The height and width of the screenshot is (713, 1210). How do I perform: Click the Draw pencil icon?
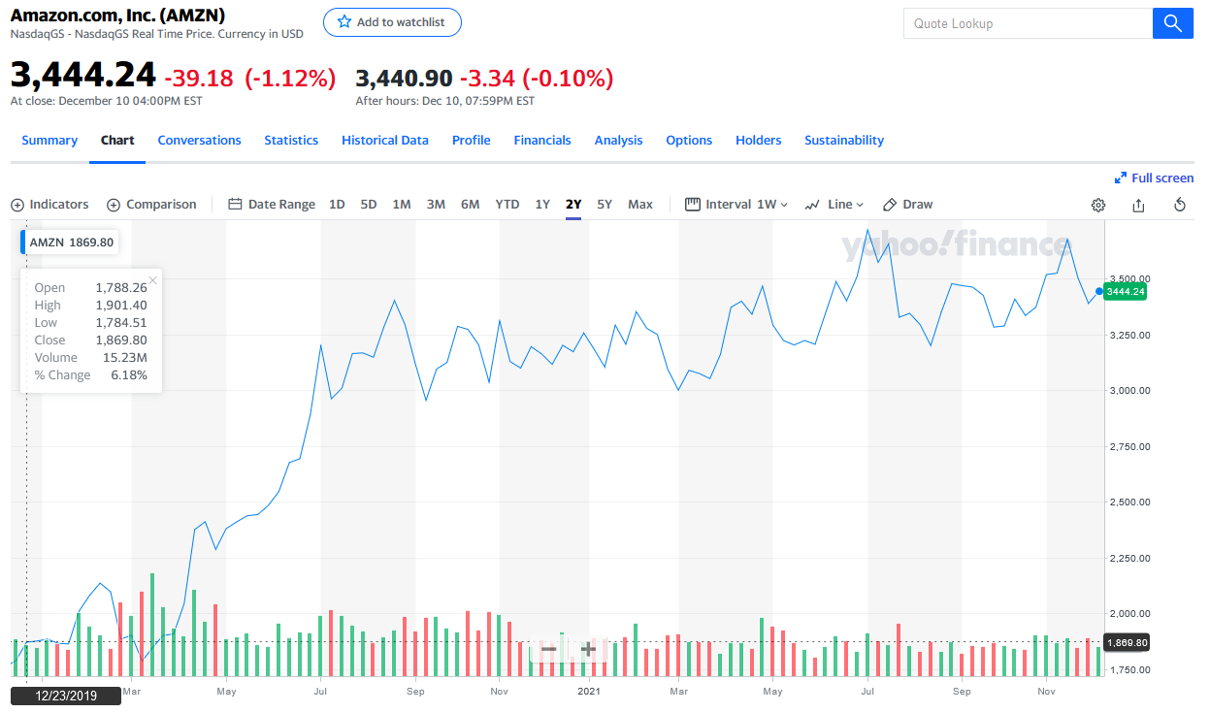[x=889, y=205]
